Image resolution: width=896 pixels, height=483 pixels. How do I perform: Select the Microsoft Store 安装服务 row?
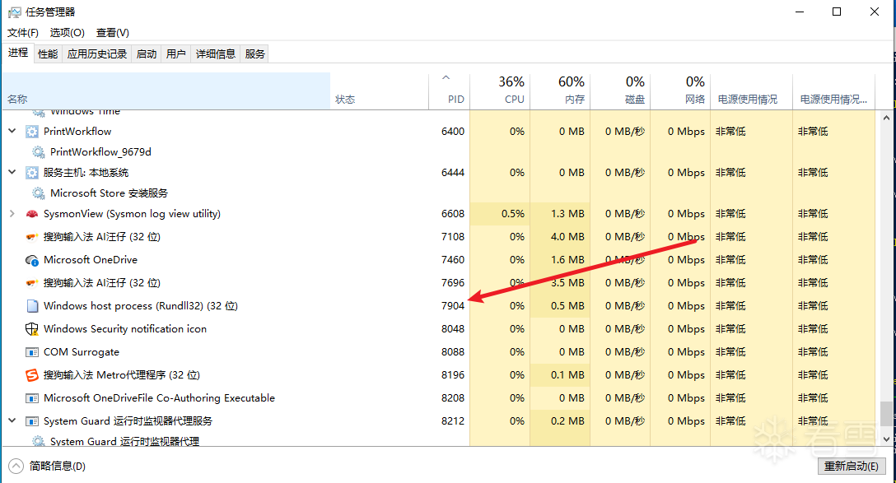coord(109,193)
